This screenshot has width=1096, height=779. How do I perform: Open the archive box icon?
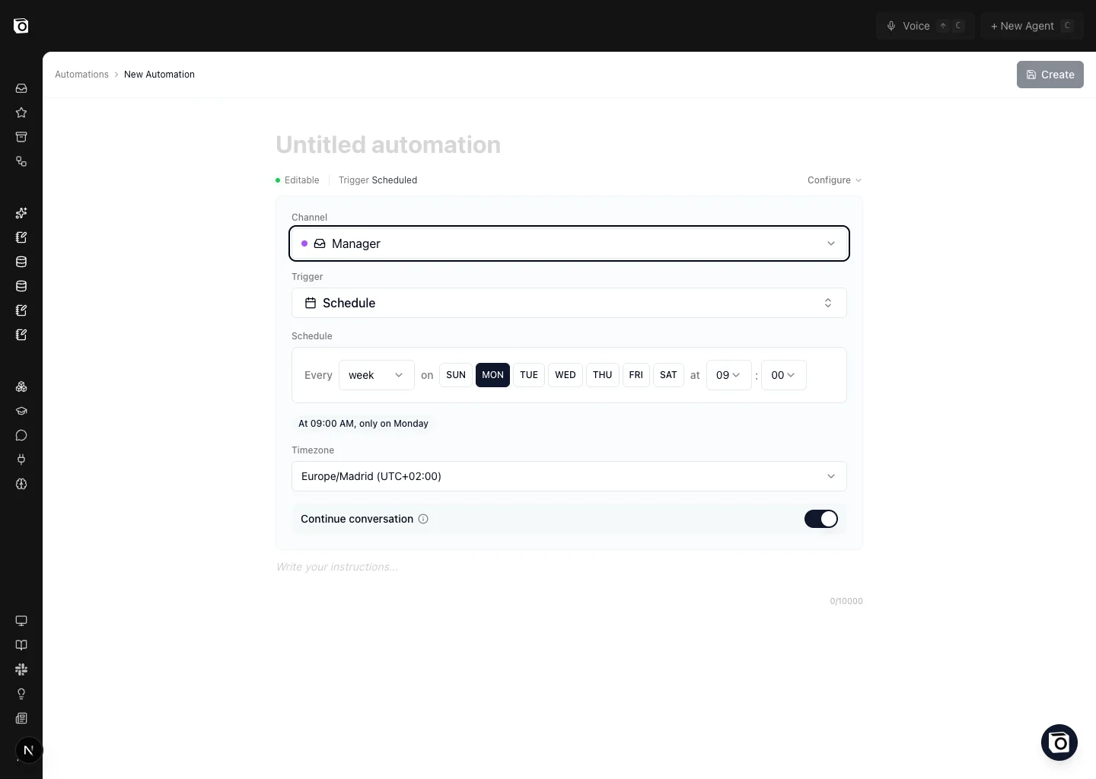coord(21,137)
